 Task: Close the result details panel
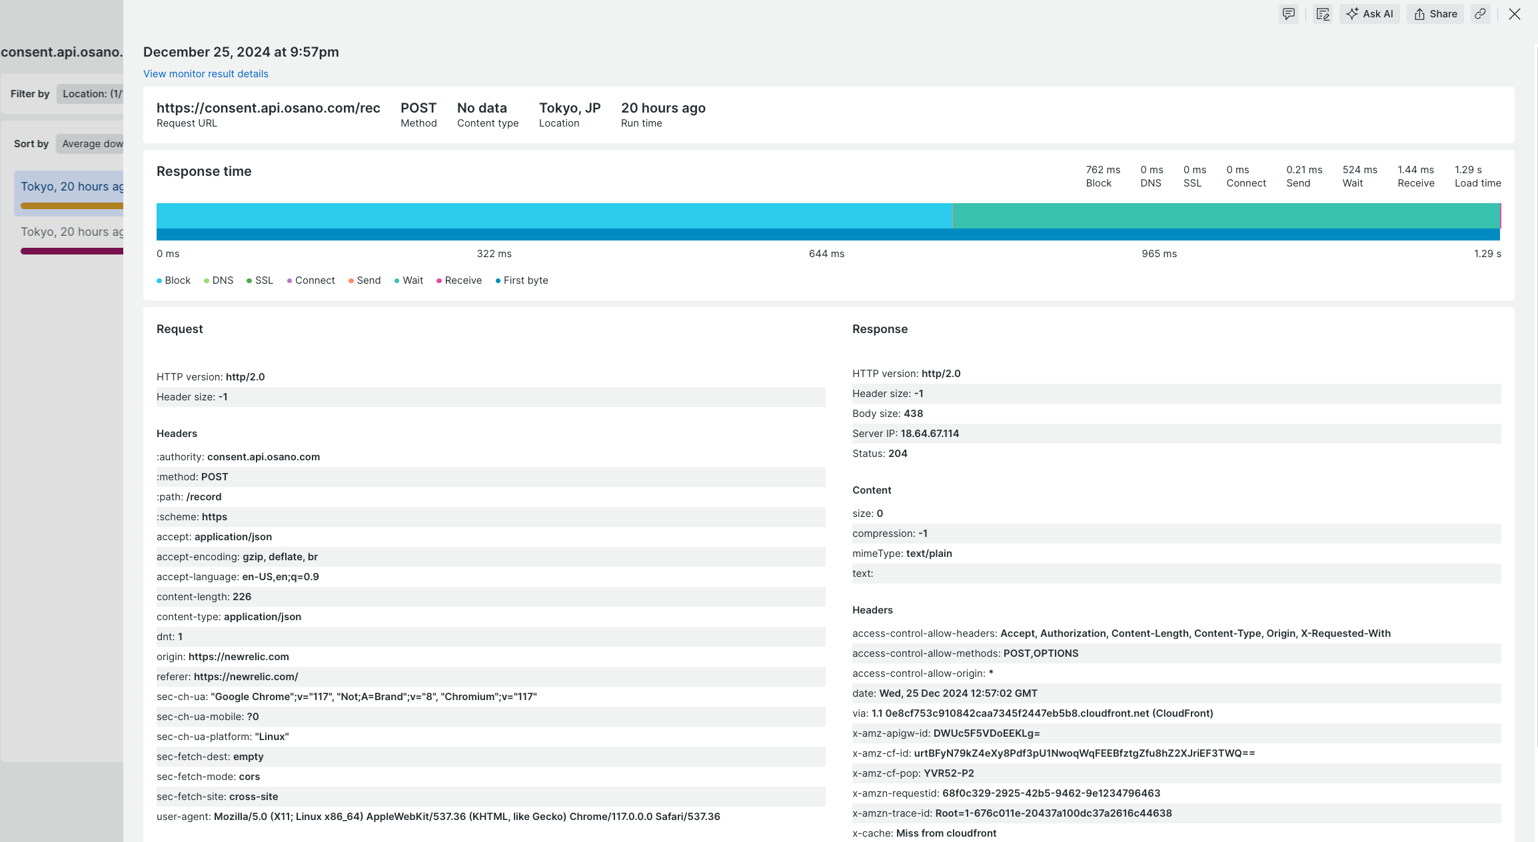(1514, 14)
